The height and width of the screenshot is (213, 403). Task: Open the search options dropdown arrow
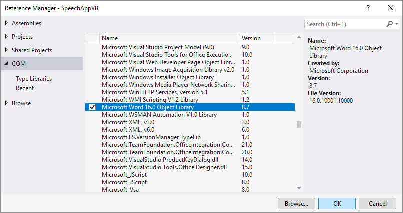[x=397, y=24]
